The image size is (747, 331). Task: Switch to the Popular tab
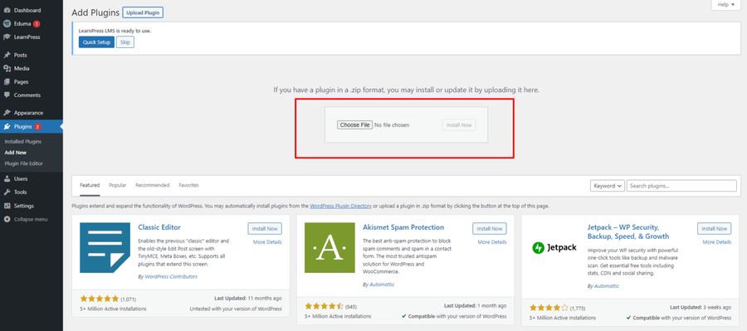point(117,185)
